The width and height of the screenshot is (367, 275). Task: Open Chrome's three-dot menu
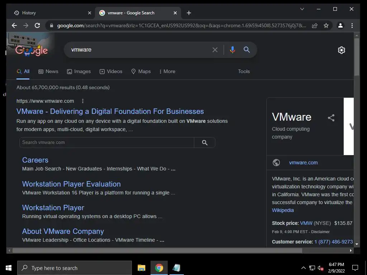pos(352,25)
